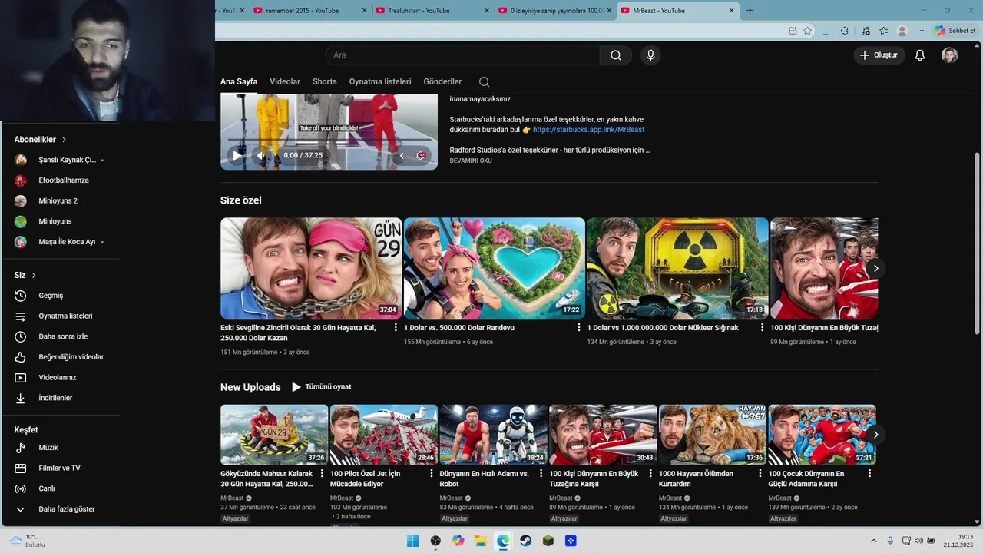Show hidden system tray icons chevron
983x553 pixels.
[x=873, y=541]
